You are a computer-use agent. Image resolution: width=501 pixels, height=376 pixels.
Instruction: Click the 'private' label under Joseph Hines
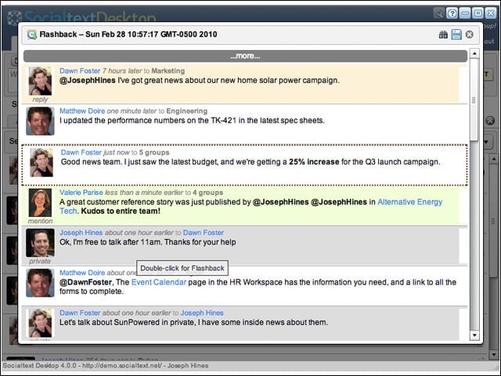pyautogui.click(x=40, y=261)
